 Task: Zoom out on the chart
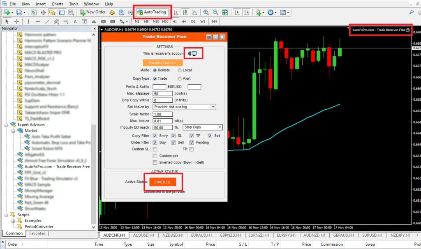coord(215,12)
